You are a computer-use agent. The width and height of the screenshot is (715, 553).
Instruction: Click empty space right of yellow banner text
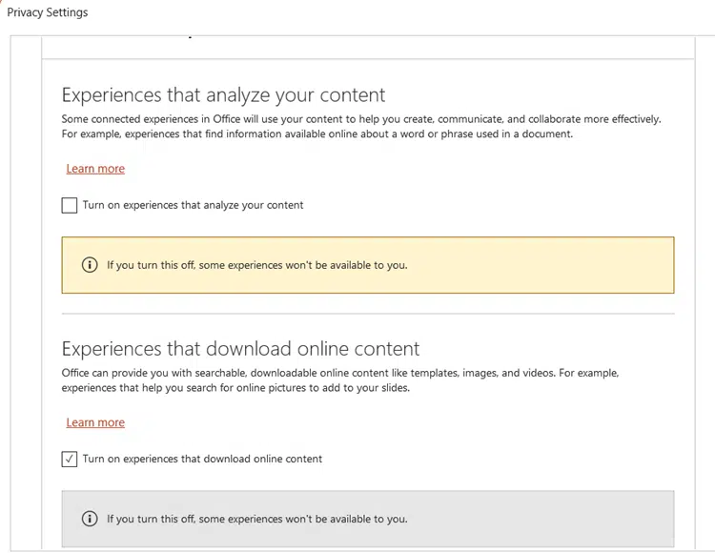[541, 265]
